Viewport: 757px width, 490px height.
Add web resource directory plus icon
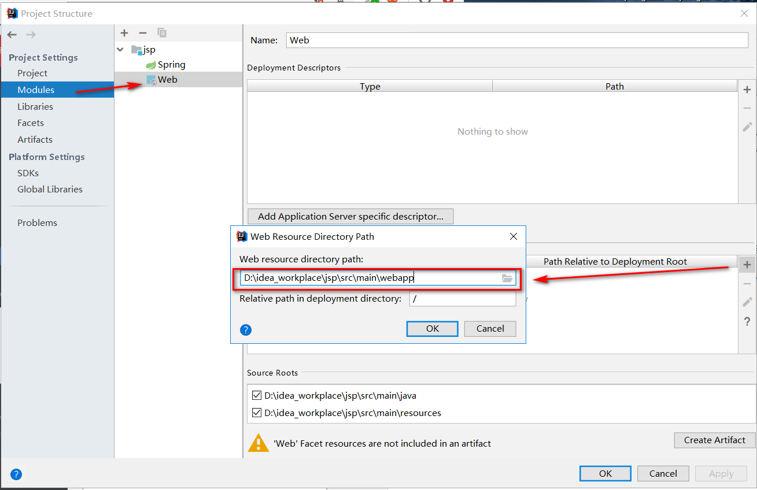(x=747, y=265)
